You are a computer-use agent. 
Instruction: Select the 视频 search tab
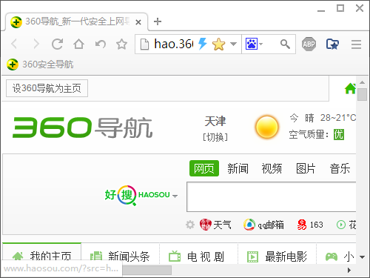click(x=272, y=168)
